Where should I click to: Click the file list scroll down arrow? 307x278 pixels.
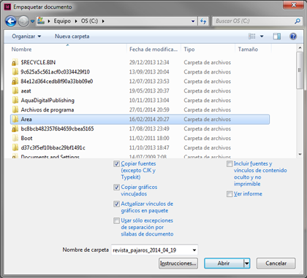(x=300, y=155)
